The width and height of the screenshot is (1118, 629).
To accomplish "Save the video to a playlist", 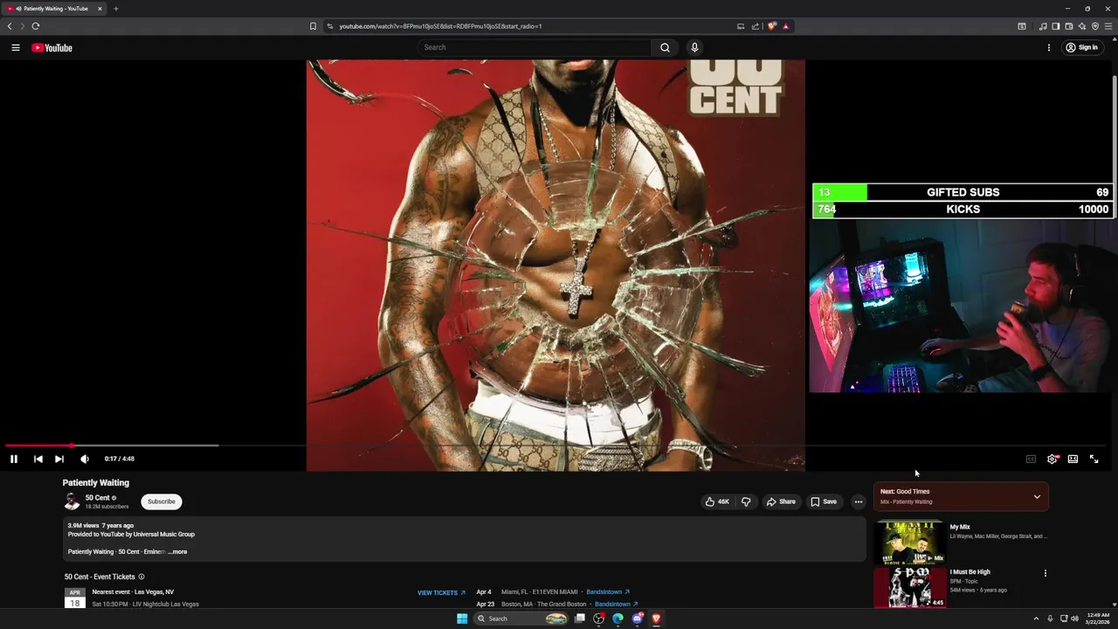I will [x=824, y=501].
